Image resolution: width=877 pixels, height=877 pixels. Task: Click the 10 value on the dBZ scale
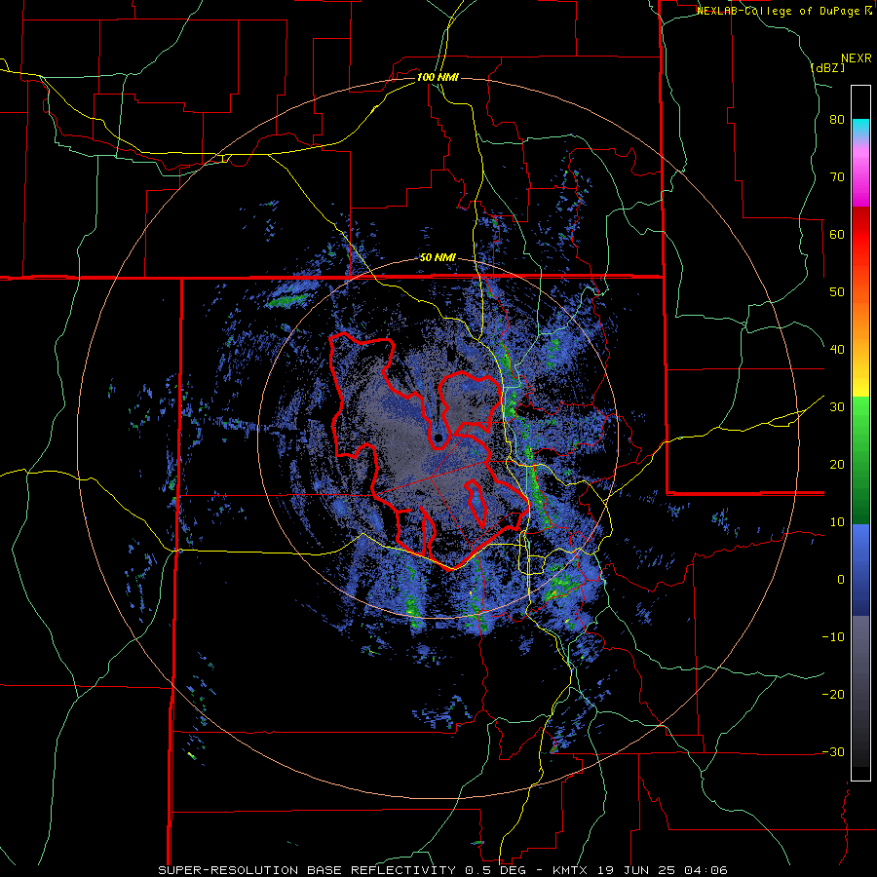click(837, 522)
